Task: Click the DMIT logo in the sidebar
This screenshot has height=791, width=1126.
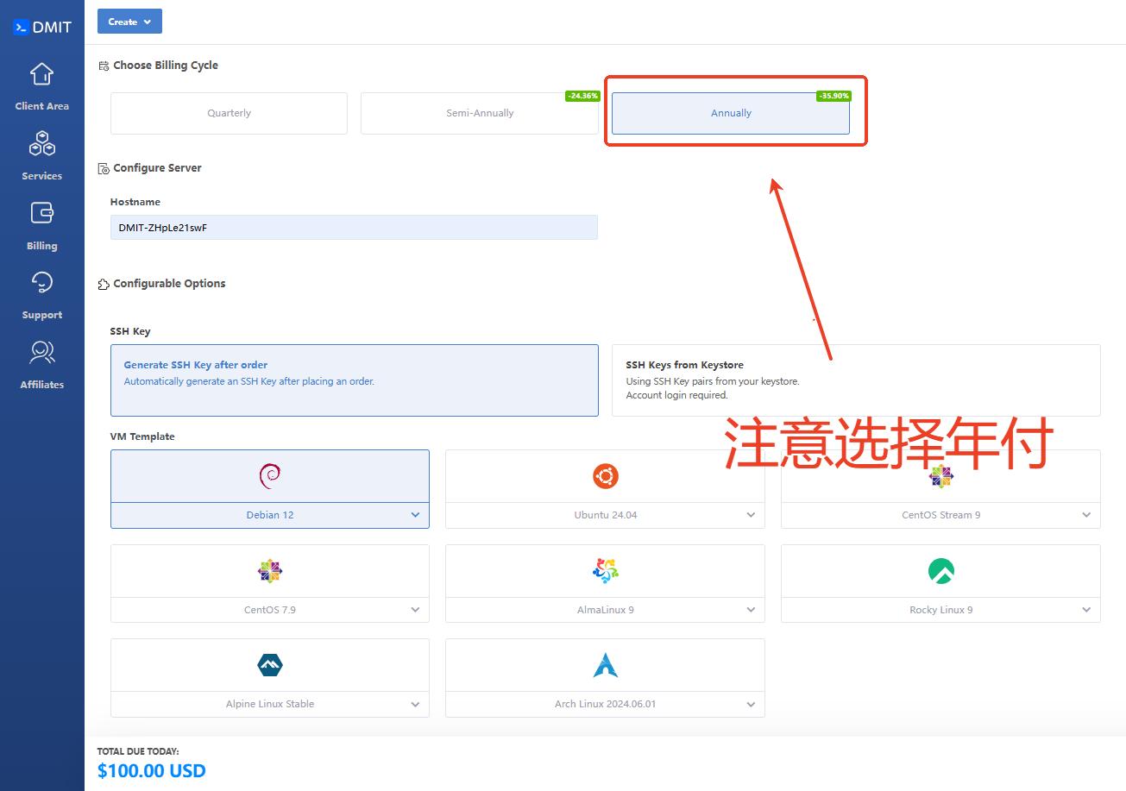Action: pos(41,26)
